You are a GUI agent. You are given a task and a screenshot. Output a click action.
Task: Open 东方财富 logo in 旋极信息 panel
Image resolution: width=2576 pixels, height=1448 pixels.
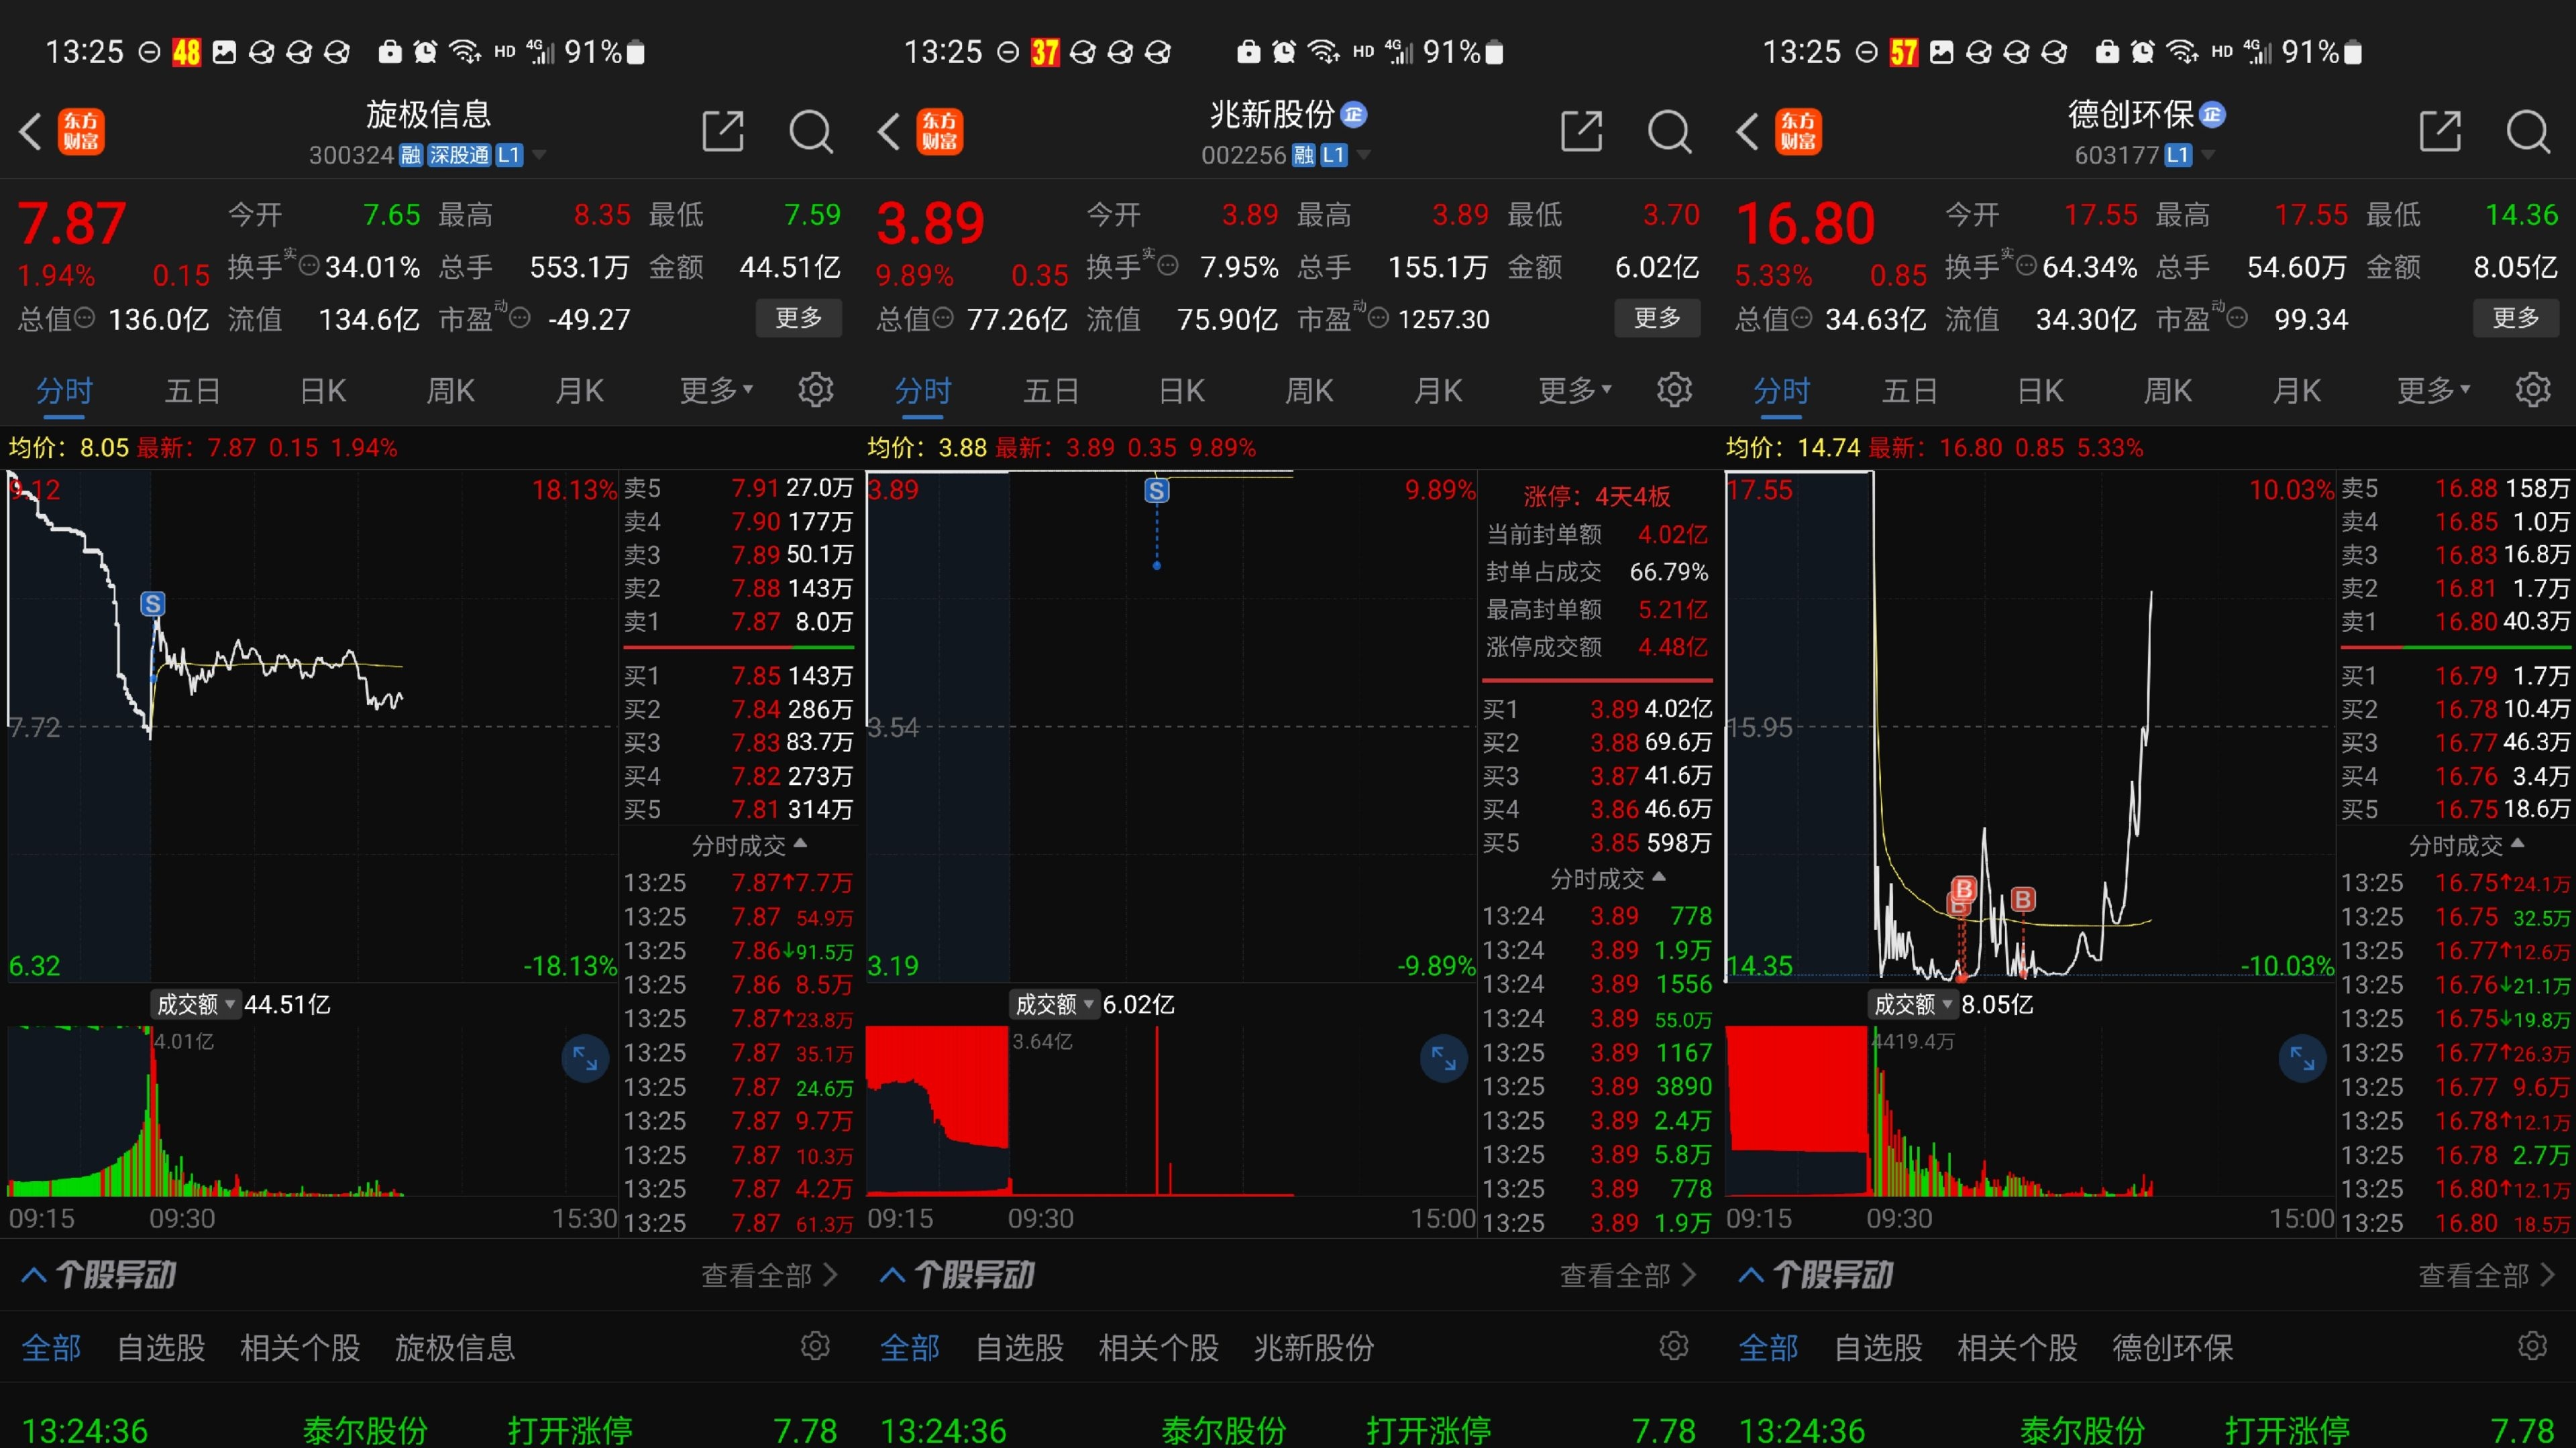pyautogui.click(x=81, y=132)
